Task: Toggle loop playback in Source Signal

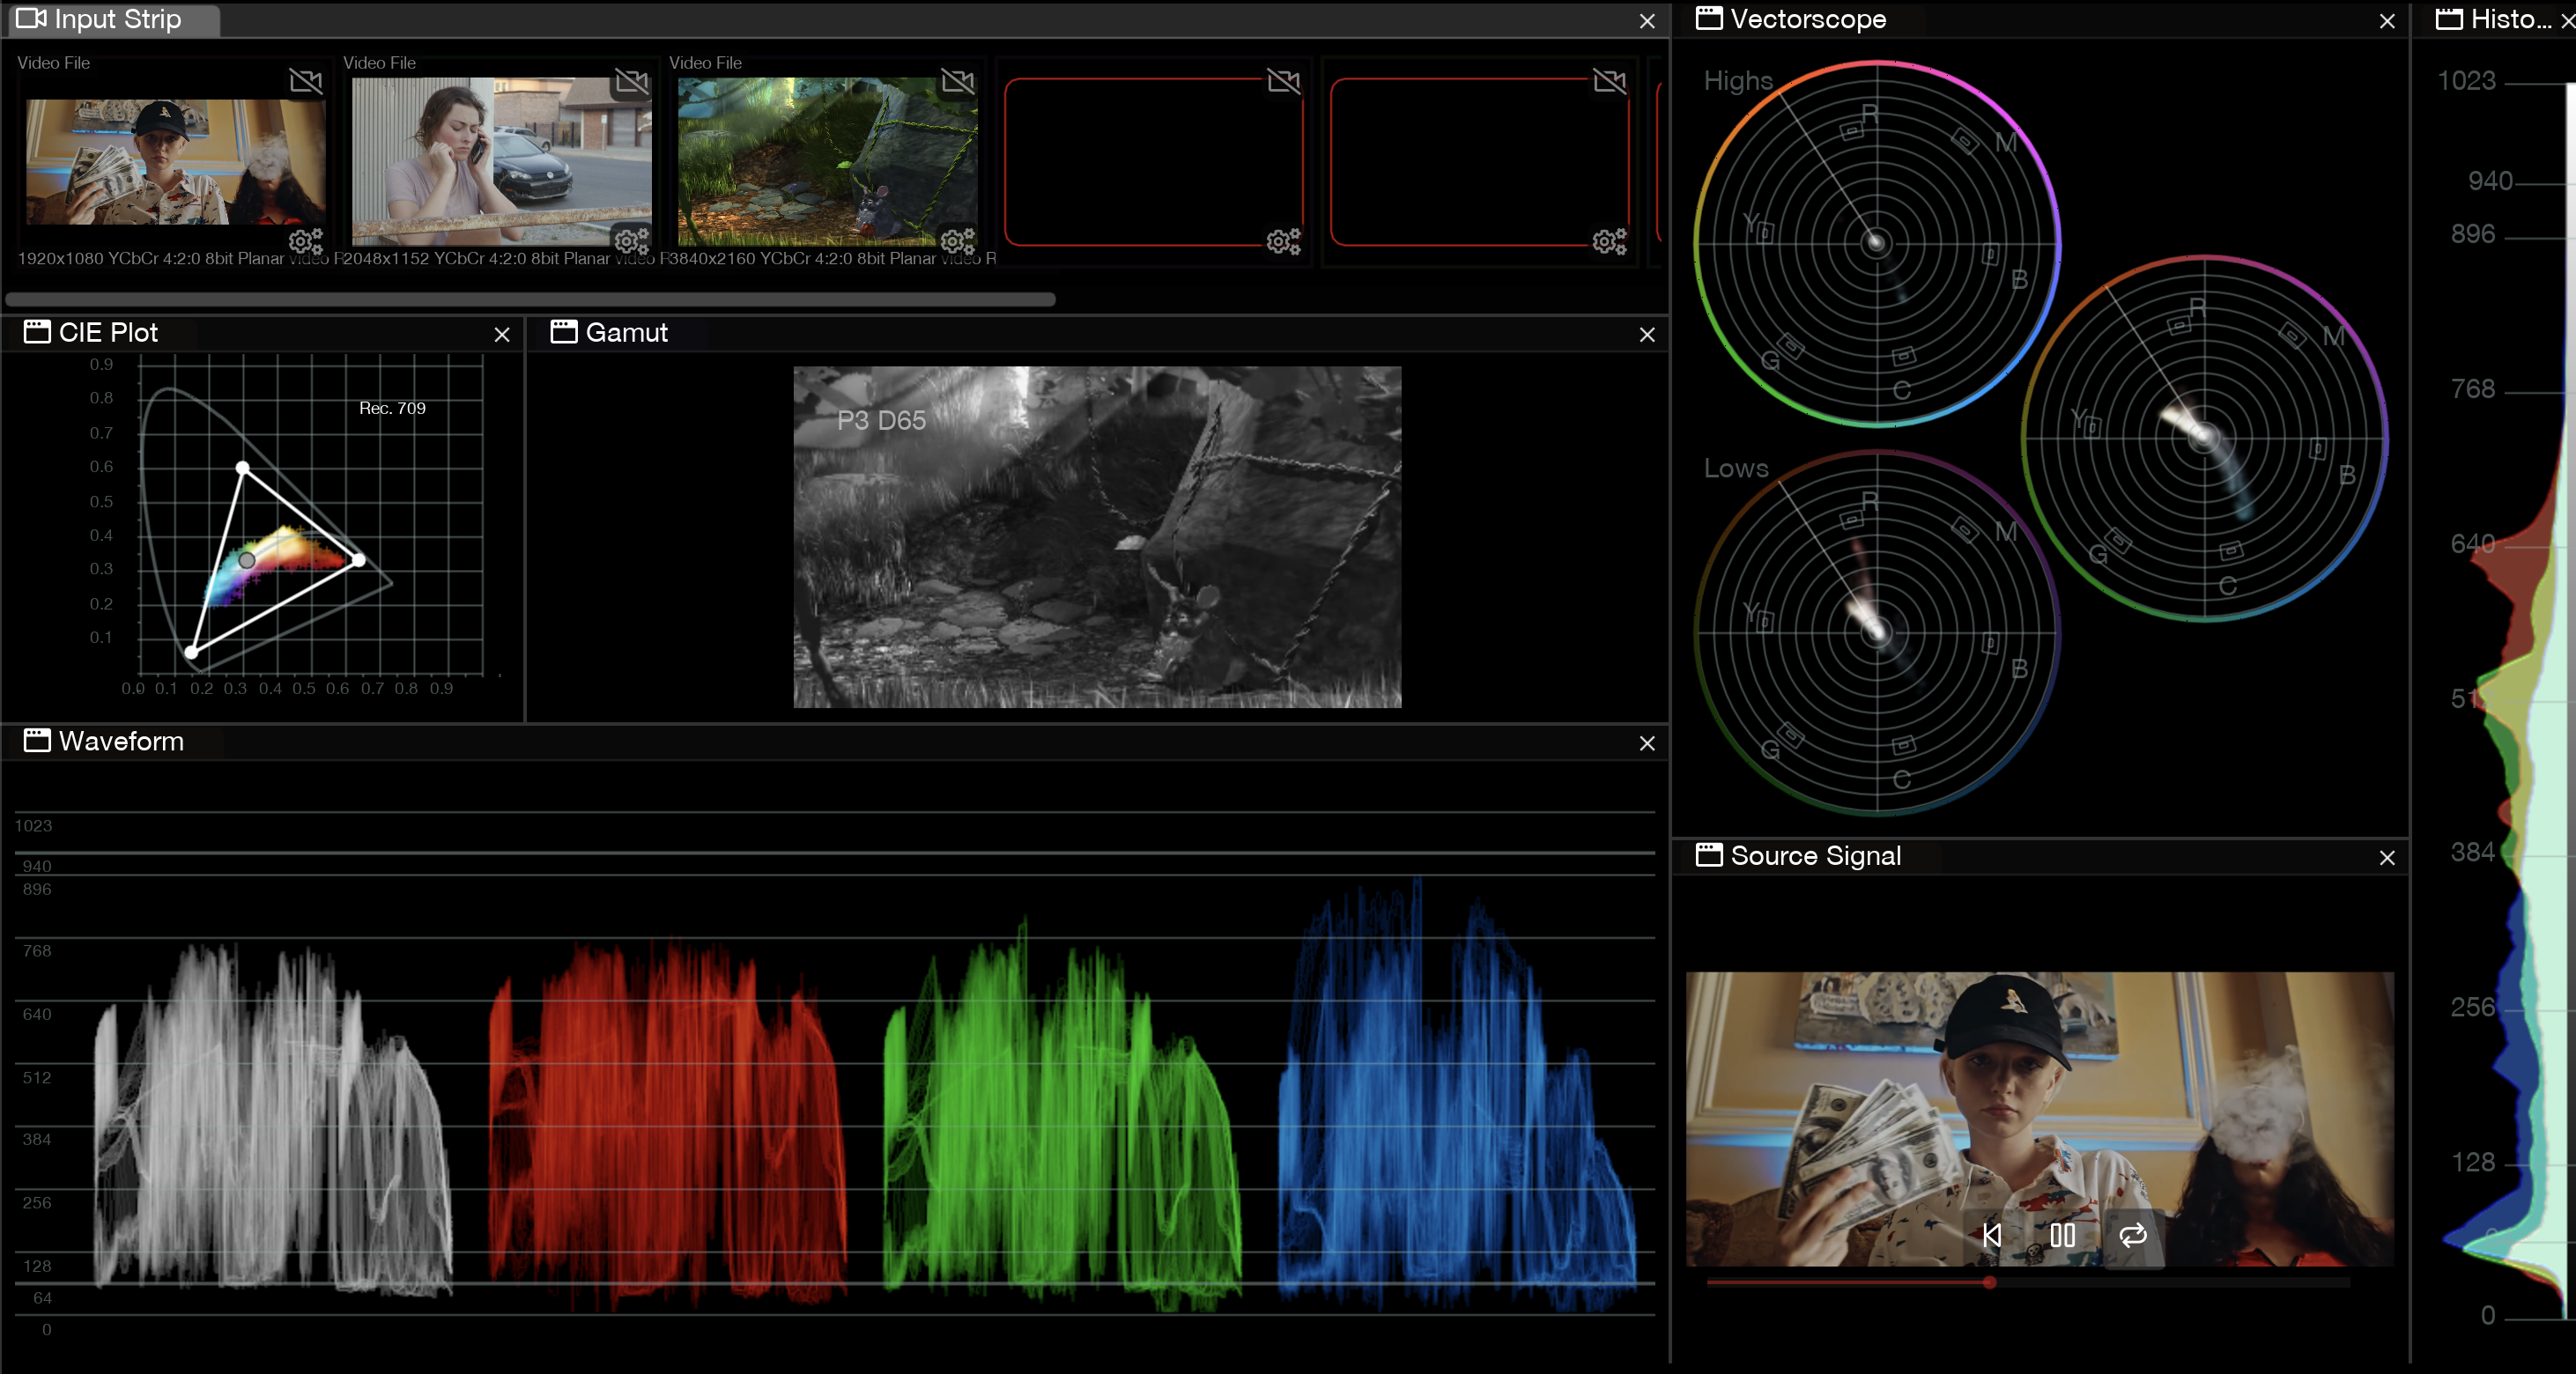Action: [2132, 1235]
